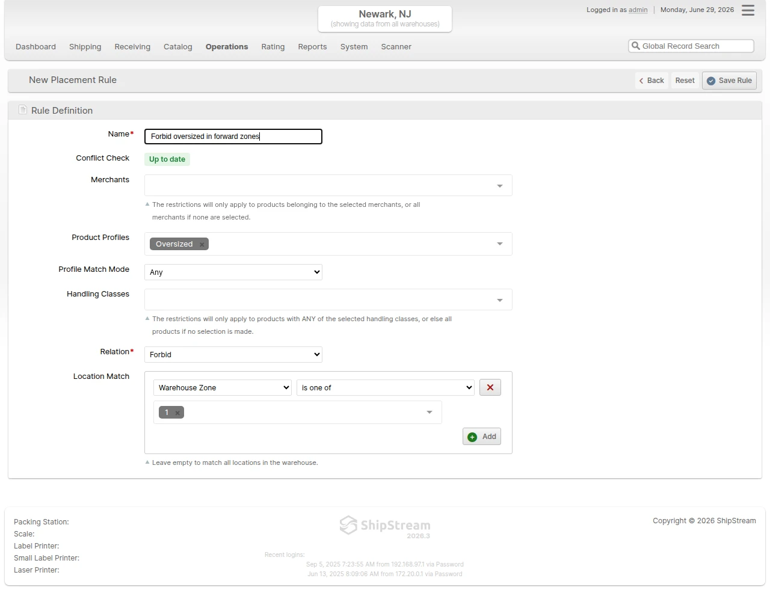Open the Profile Match Mode select
The width and height of the screenshot is (770, 590).
[233, 272]
